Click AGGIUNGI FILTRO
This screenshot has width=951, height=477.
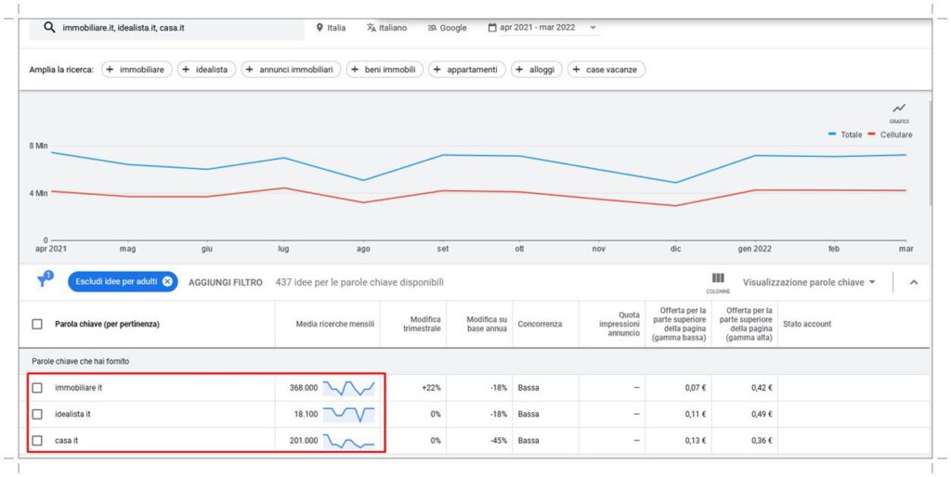(x=225, y=282)
